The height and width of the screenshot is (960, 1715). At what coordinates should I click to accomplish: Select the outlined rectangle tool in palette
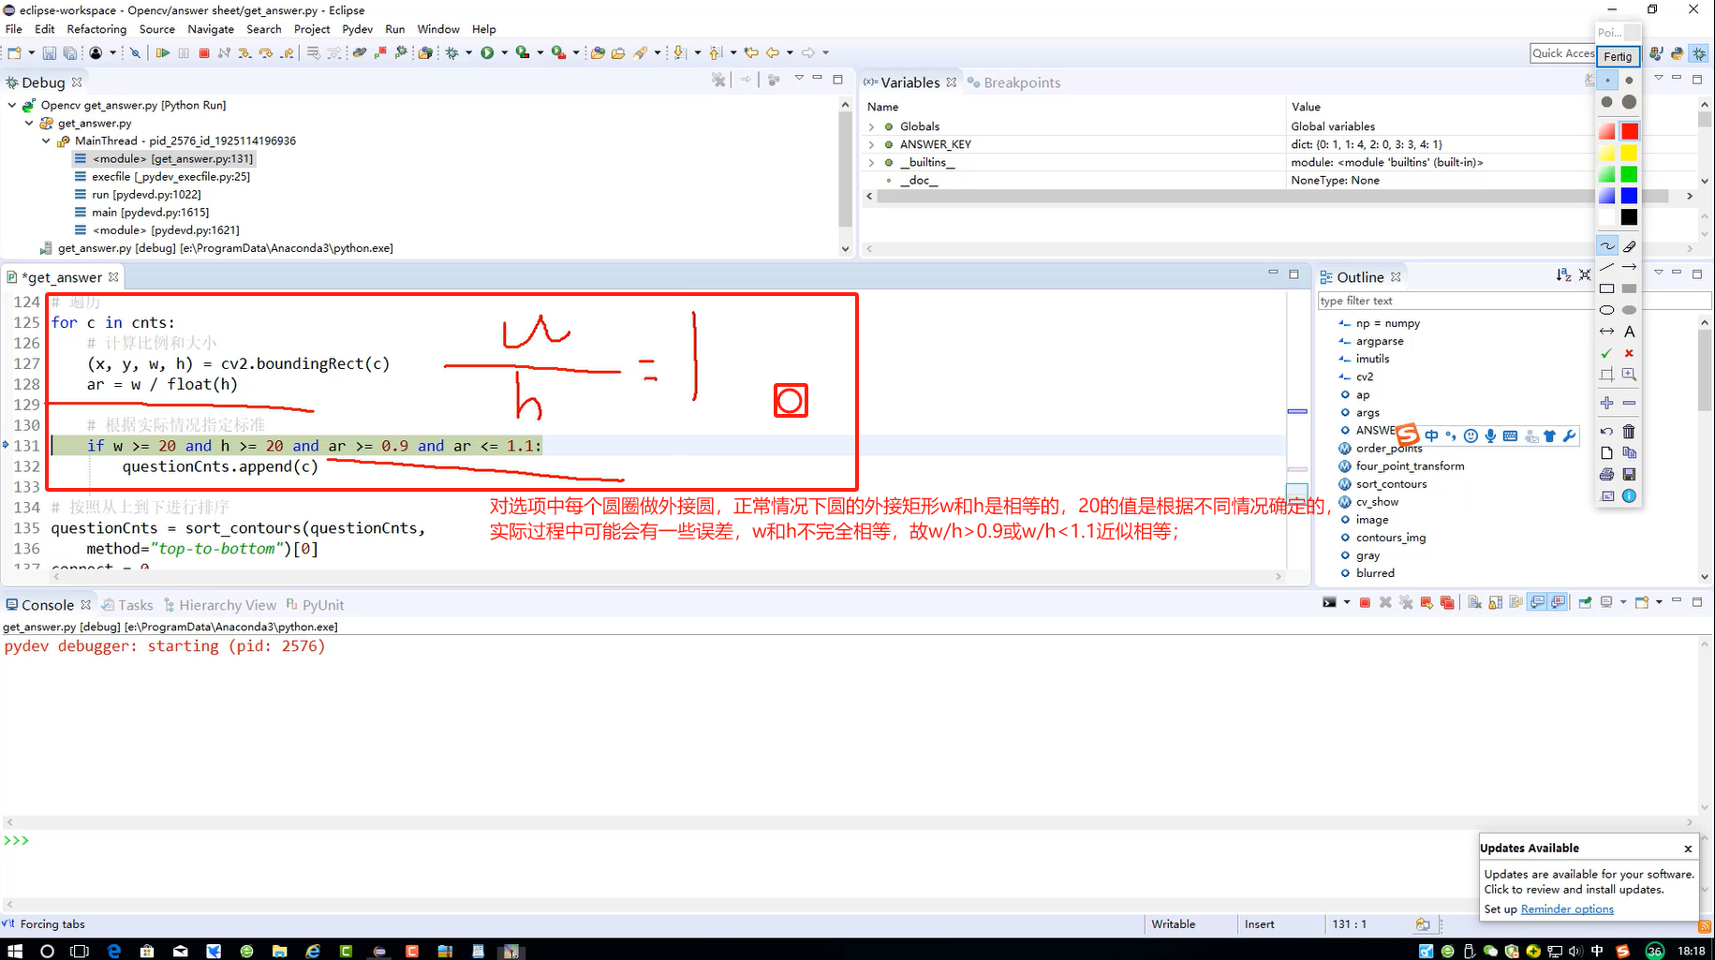[x=1607, y=288]
